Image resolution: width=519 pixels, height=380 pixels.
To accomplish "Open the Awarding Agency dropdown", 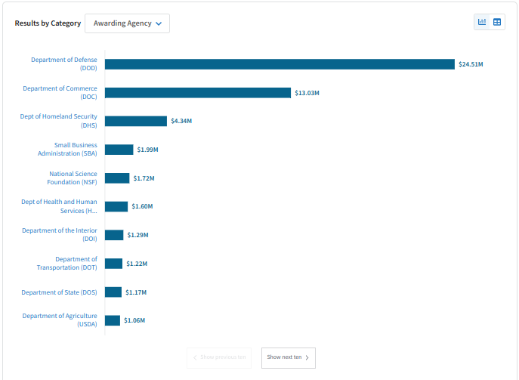I will [127, 23].
